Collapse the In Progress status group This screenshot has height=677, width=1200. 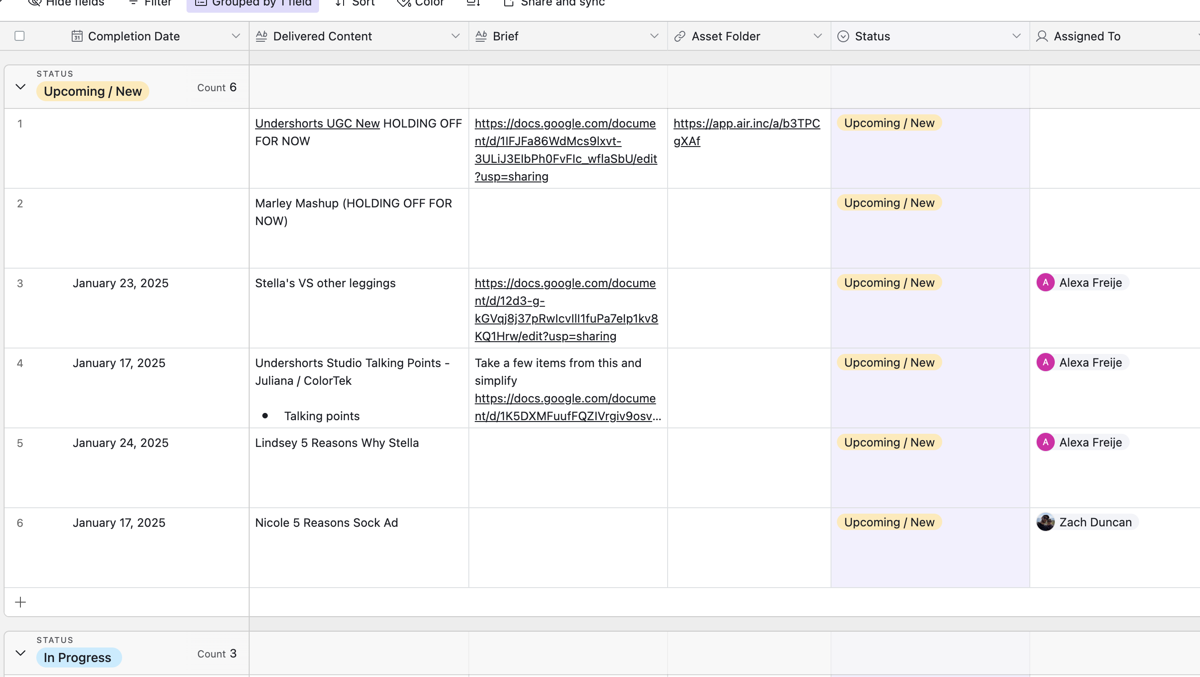point(20,653)
